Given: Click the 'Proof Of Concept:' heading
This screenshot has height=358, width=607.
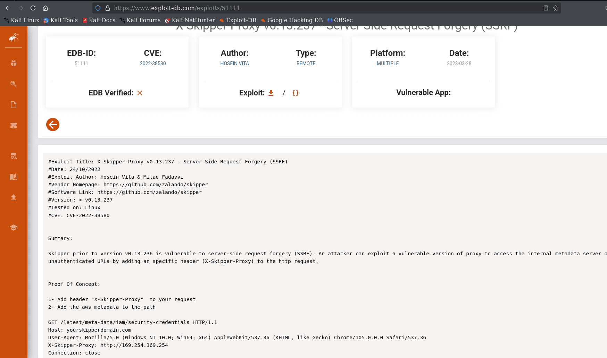Looking at the screenshot, I should [x=74, y=284].
